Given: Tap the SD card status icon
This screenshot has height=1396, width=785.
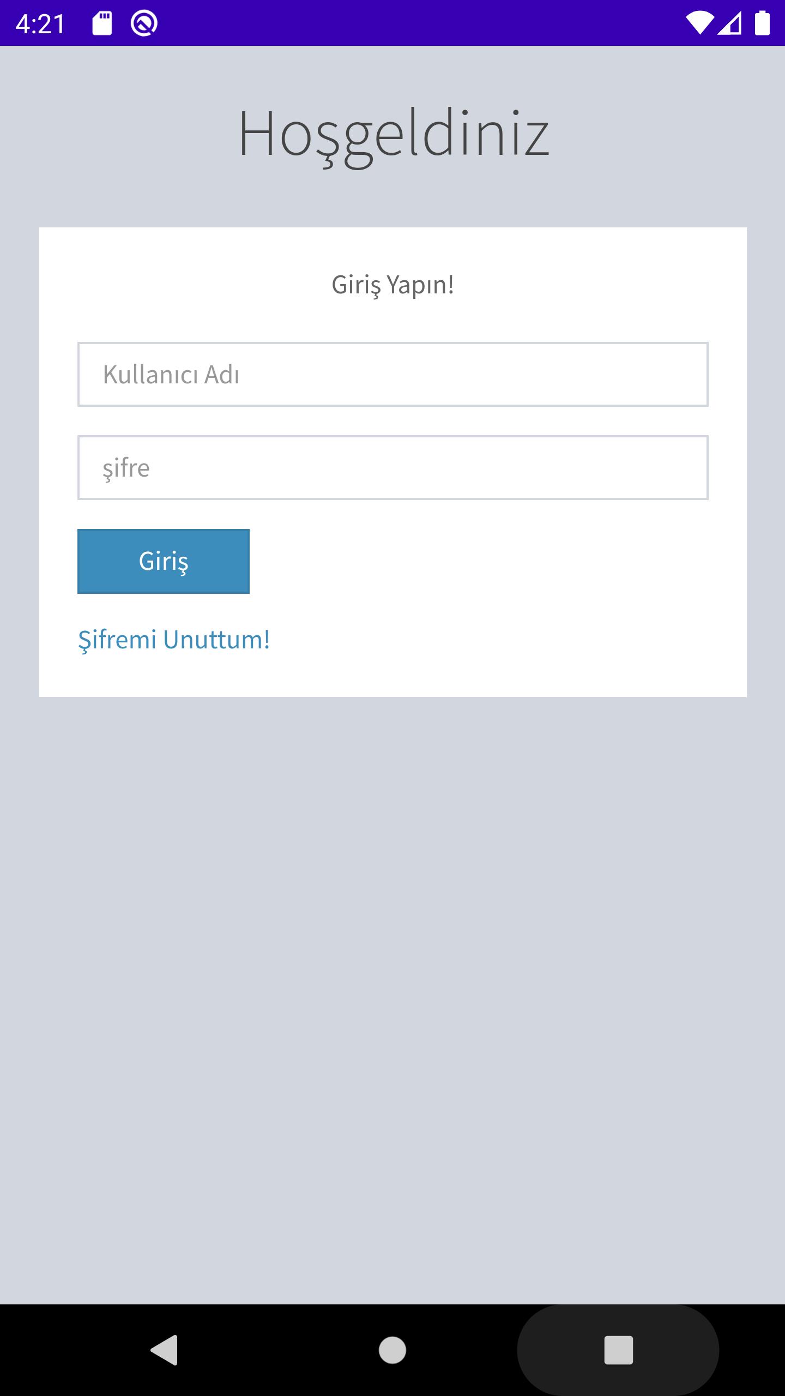Looking at the screenshot, I should pyautogui.click(x=102, y=23).
